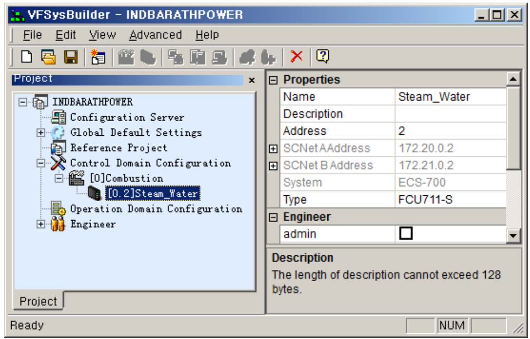
Task: Click the greyed paste clipboard toolbar icon
Action: pos(198,57)
